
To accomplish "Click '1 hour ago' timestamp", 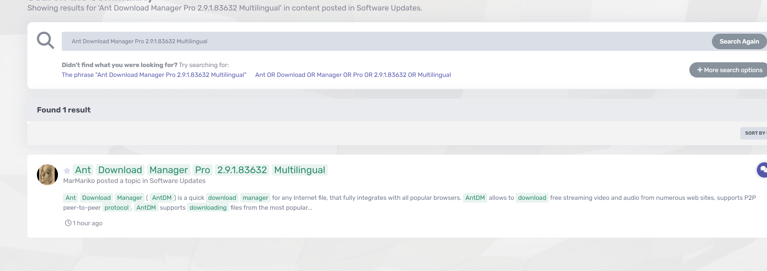I will coord(88,223).
